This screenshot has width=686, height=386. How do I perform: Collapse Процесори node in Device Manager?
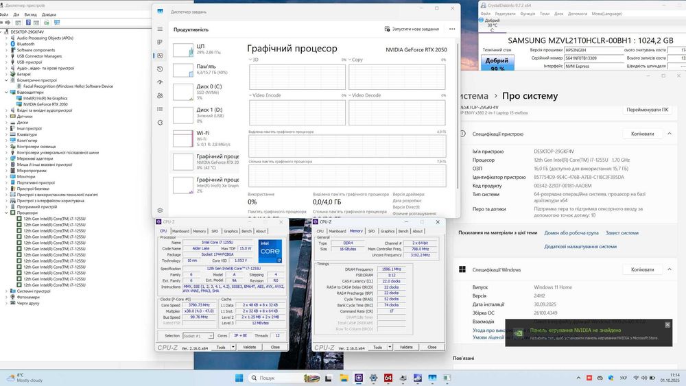click(6, 213)
